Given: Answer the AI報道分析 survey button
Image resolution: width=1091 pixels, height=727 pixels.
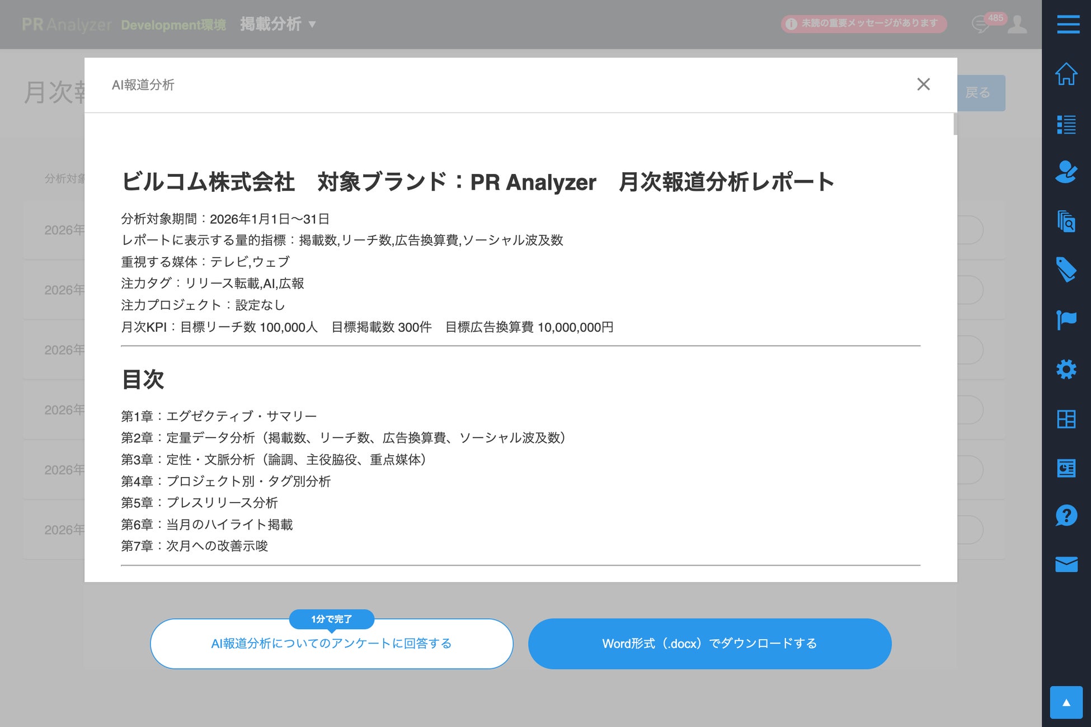Looking at the screenshot, I should [x=331, y=644].
